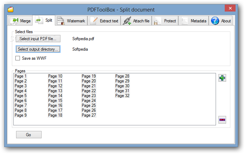Viewport: 245px width, 154px height.
Task: Select Page 2 in the list
Action: 21,81
